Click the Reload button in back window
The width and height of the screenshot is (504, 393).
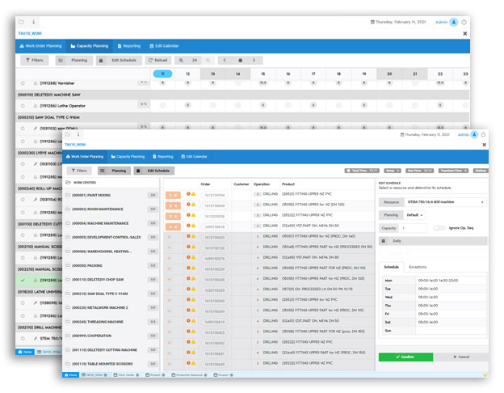point(158,60)
